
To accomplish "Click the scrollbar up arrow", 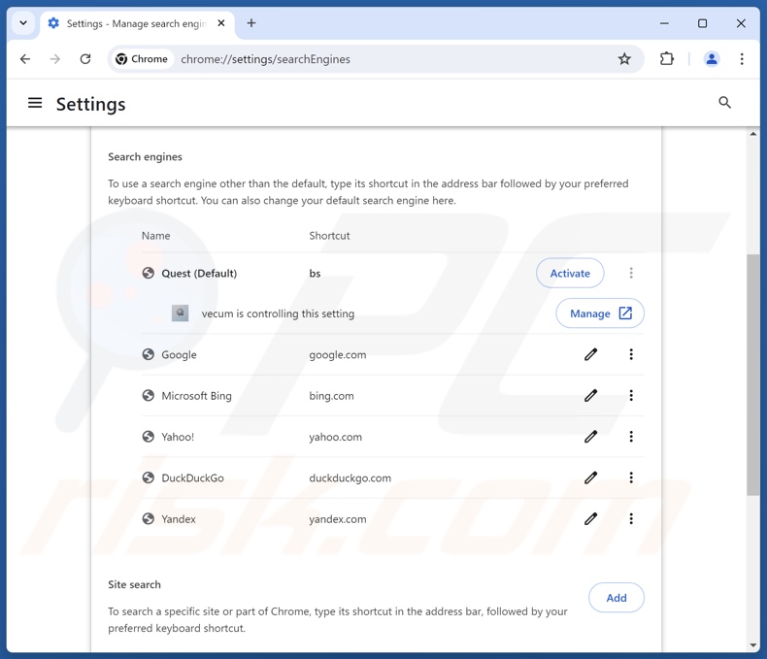I will [752, 134].
